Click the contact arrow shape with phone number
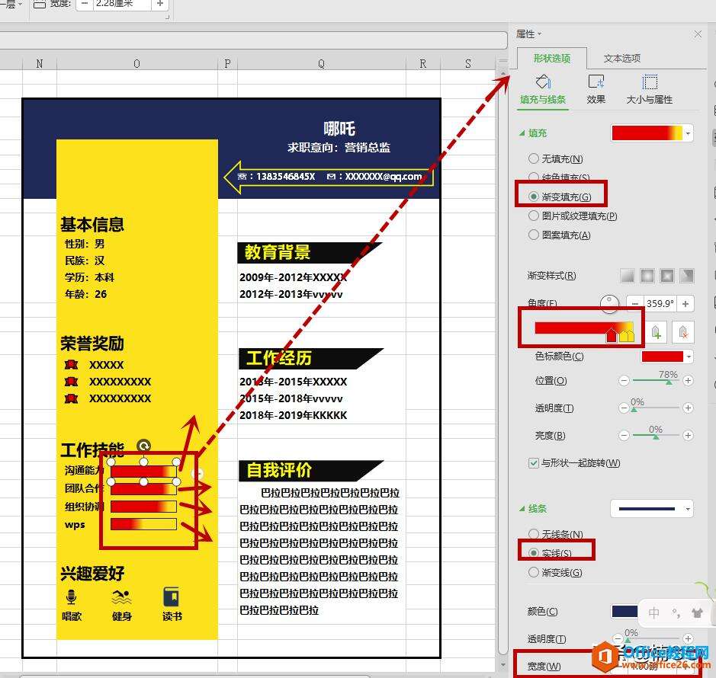The height and width of the screenshot is (678, 716). click(329, 177)
